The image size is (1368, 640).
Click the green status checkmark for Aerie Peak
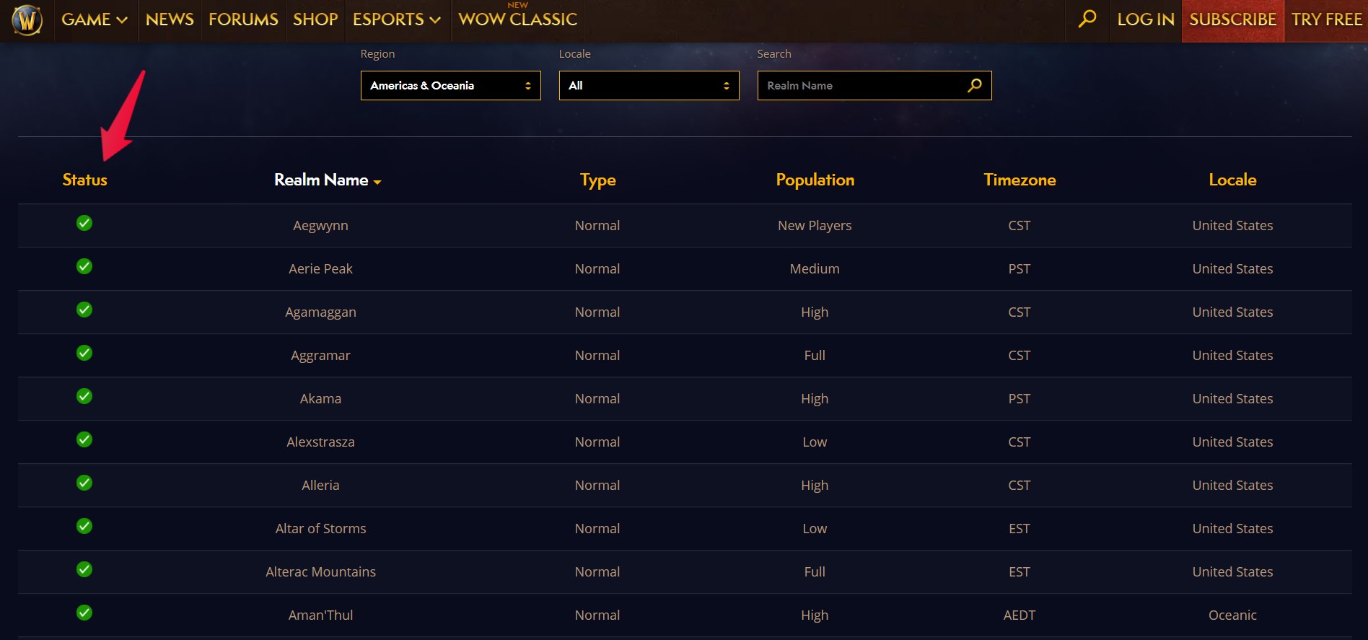click(x=84, y=266)
